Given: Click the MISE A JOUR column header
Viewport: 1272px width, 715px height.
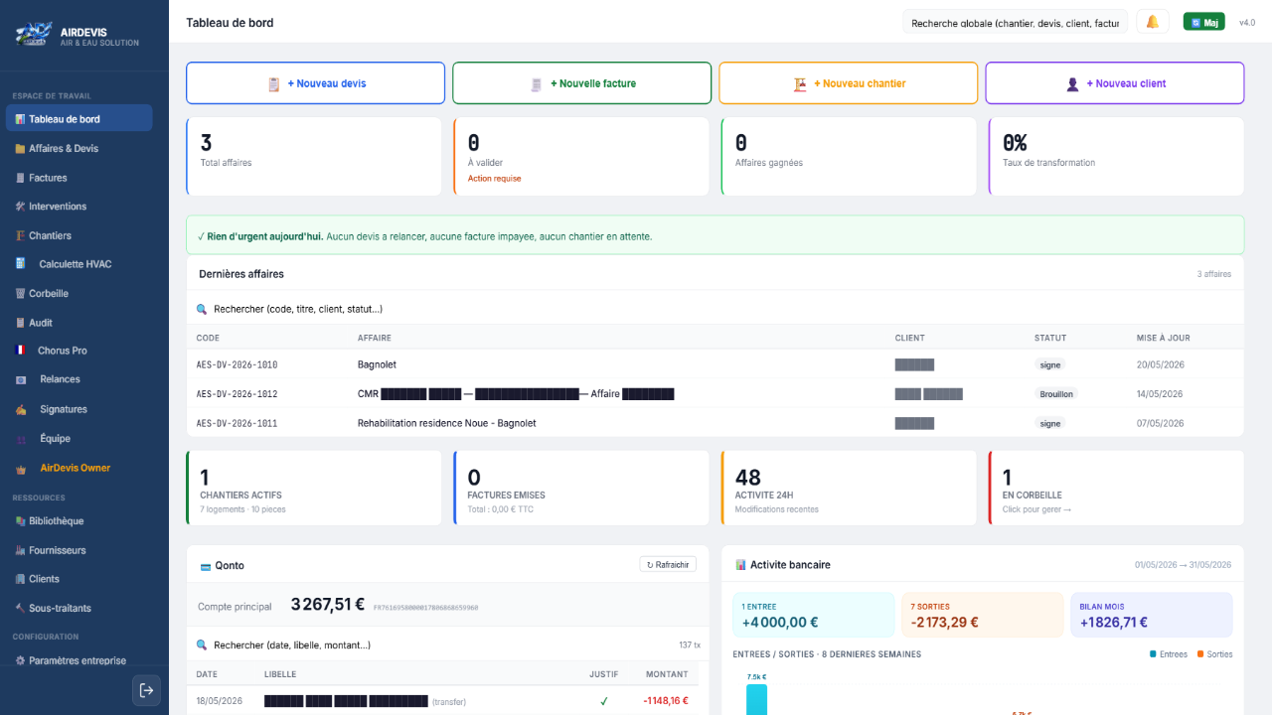Looking at the screenshot, I should click(x=1162, y=338).
